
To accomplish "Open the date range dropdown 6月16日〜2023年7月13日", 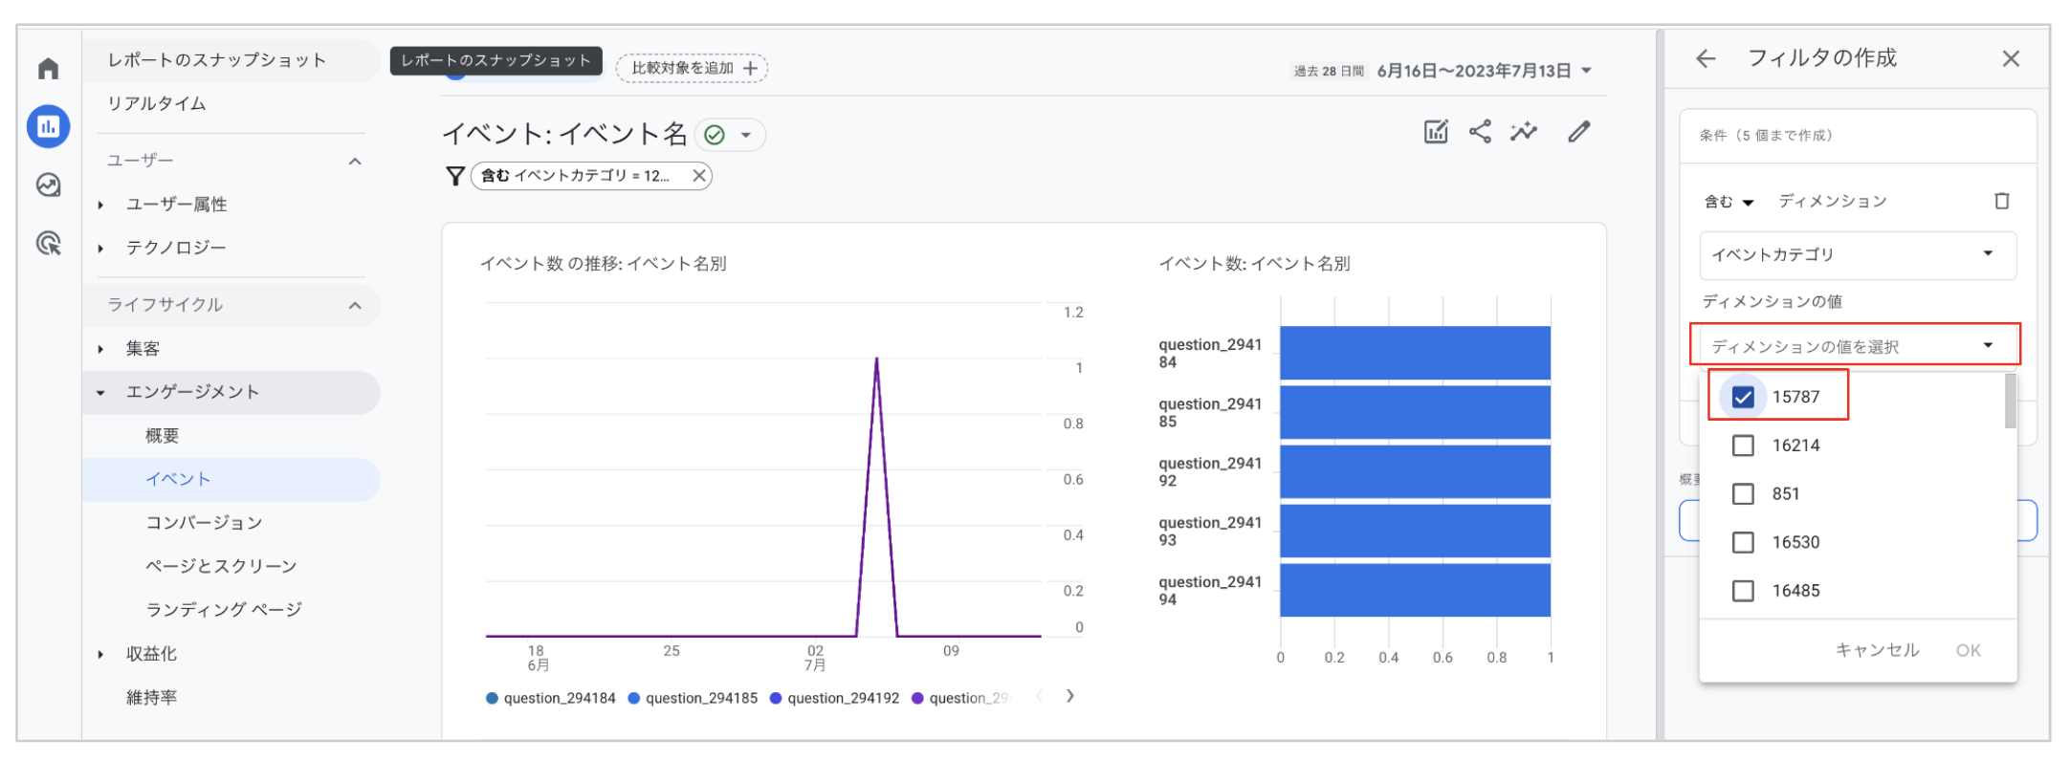I will point(1484,71).
